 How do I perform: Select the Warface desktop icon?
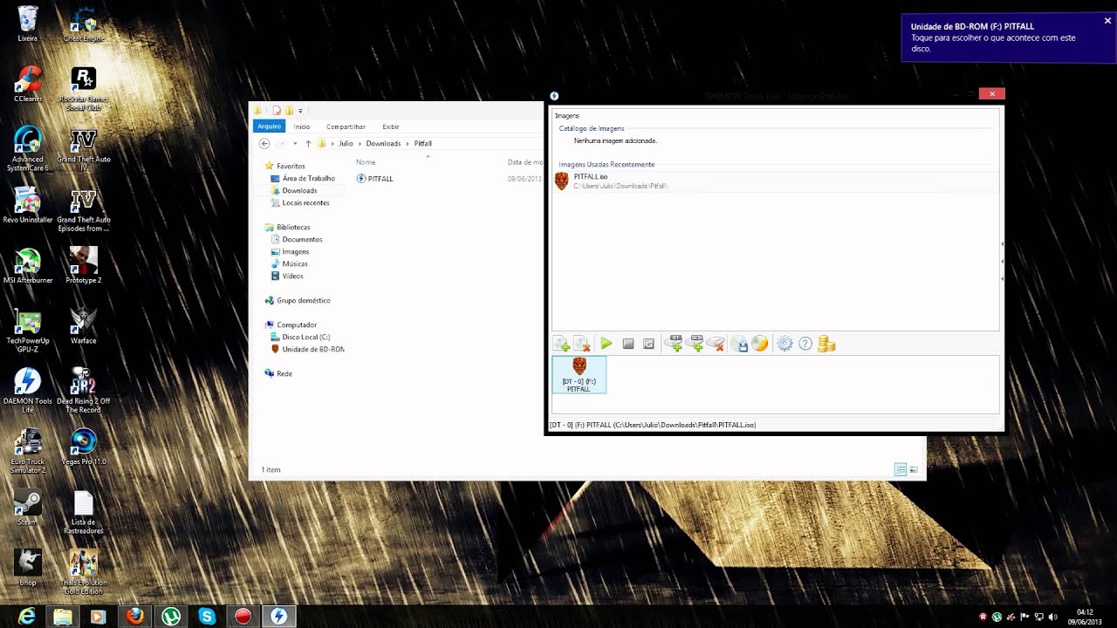pyautogui.click(x=83, y=327)
